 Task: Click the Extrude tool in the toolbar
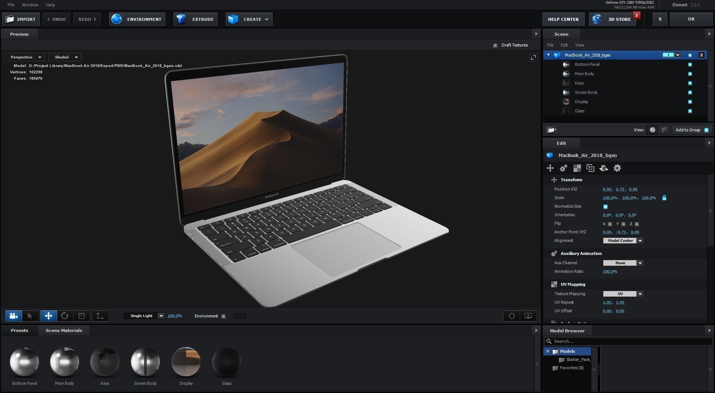click(x=196, y=19)
